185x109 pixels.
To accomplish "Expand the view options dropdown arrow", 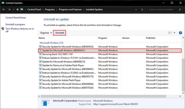I will [x=175, y=33].
